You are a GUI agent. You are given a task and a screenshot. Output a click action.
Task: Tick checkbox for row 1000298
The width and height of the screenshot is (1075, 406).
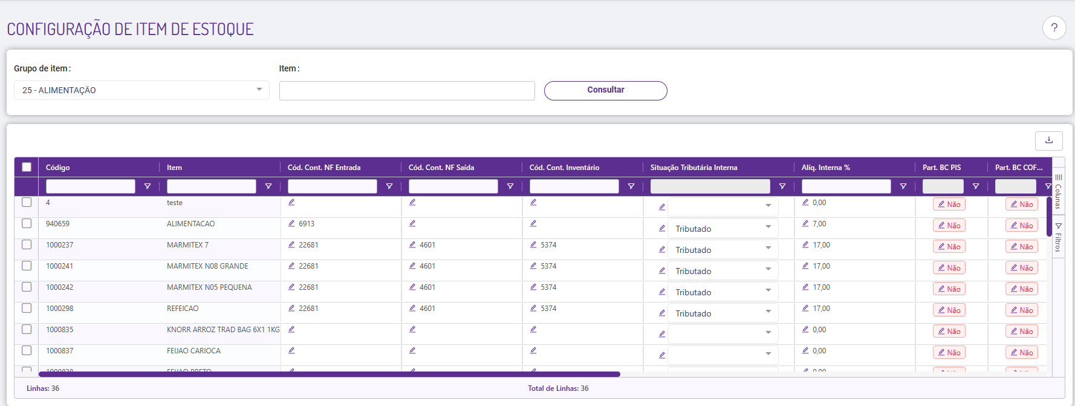point(27,308)
